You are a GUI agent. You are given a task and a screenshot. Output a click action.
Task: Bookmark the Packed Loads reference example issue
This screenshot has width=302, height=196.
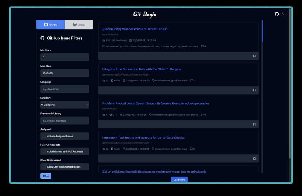point(254,124)
